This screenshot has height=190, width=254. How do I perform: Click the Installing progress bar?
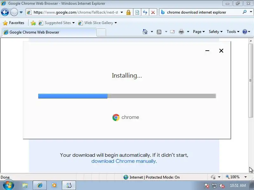click(x=127, y=96)
